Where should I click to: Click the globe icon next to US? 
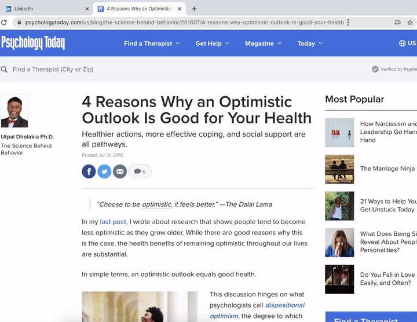[403, 43]
